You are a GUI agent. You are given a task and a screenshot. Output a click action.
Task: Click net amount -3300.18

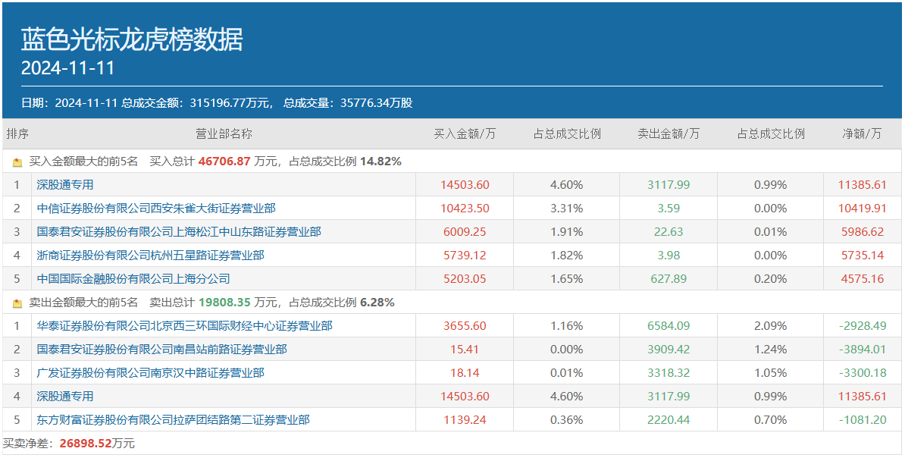863,373
